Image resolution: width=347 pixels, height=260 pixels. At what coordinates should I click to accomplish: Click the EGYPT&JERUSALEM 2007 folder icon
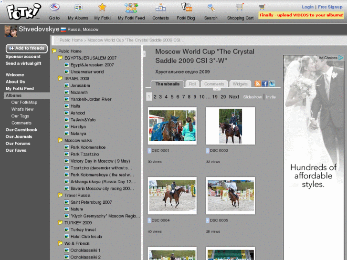[60, 58]
